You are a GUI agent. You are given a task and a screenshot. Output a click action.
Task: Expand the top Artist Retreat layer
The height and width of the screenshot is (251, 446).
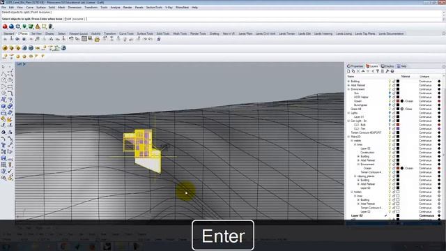click(348, 85)
